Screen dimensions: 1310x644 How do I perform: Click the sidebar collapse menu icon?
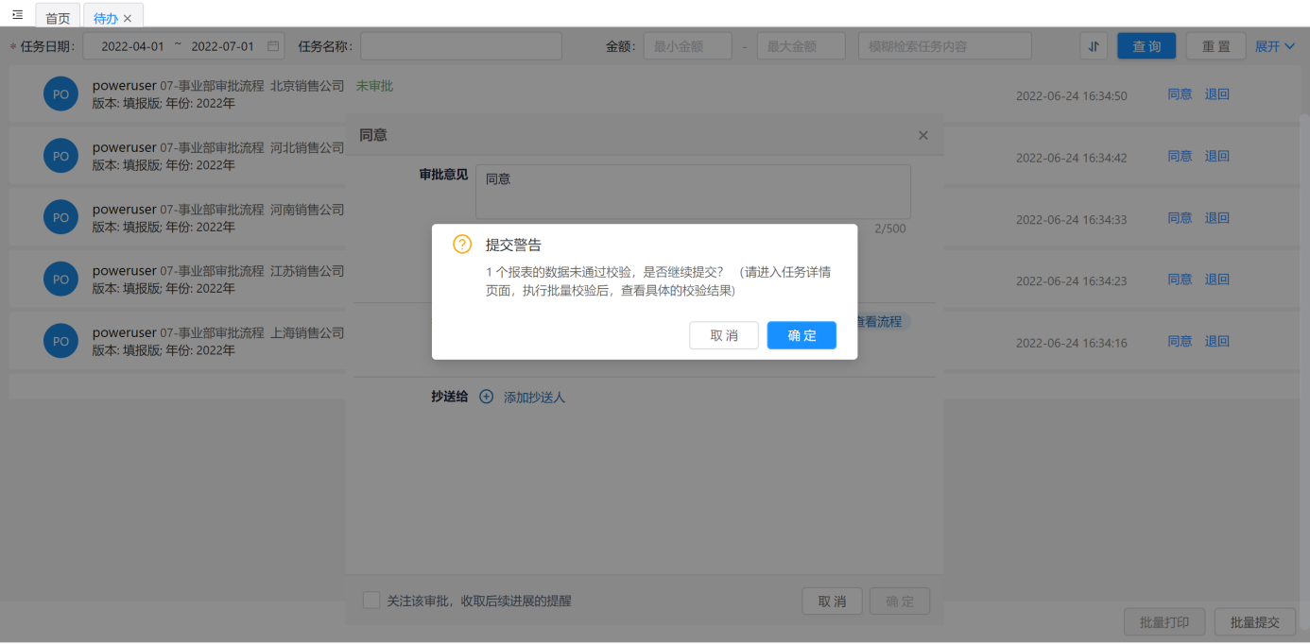(x=17, y=15)
